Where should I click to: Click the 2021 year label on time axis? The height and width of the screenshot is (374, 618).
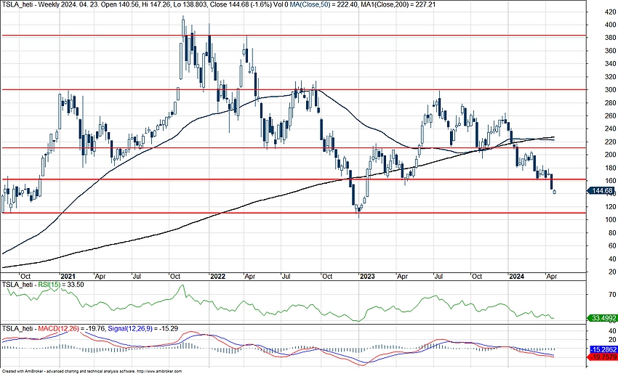pos(69,277)
